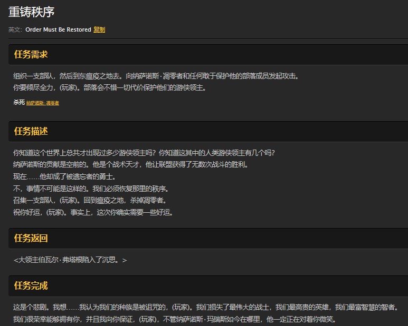Click the 复制 copy link
This screenshot has width=408, height=326.
[x=99, y=29]
